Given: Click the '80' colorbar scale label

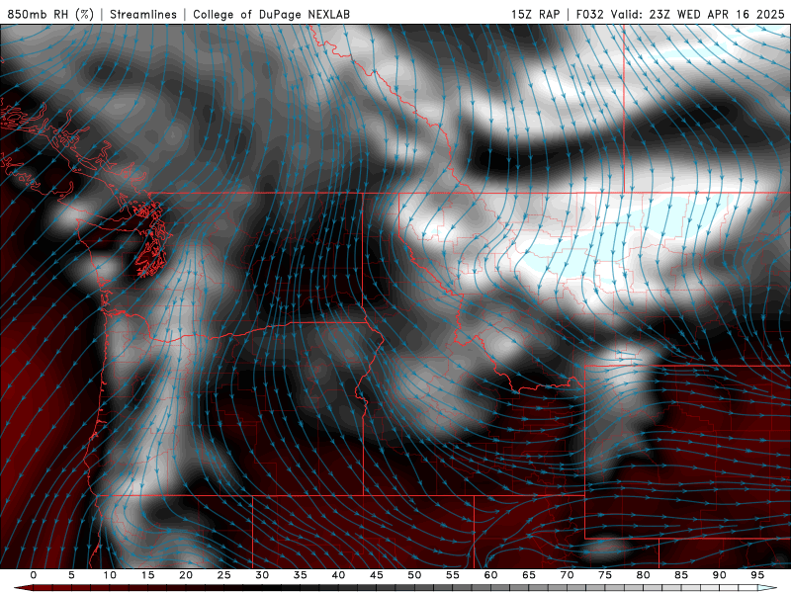Looking at the screenshot, I should pos(644,575).
